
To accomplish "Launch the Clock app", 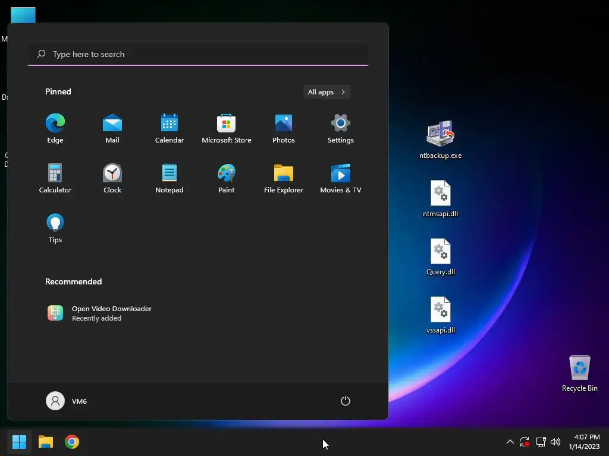I will coord(112,178).
